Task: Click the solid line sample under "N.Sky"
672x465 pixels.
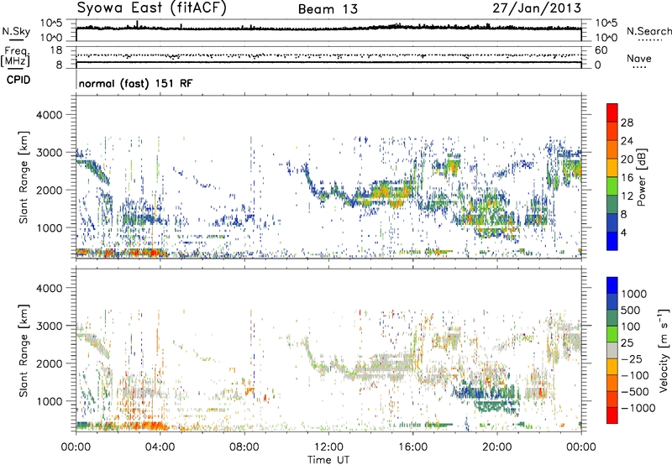Action: click(x=16, y=40)
